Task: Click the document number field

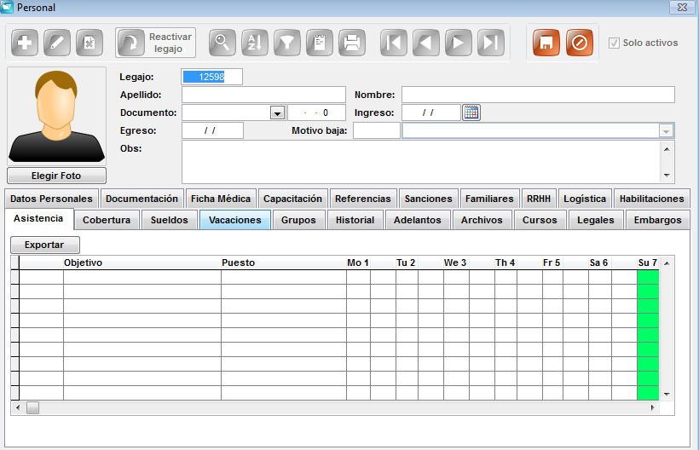Action: (x=316, y=112)
